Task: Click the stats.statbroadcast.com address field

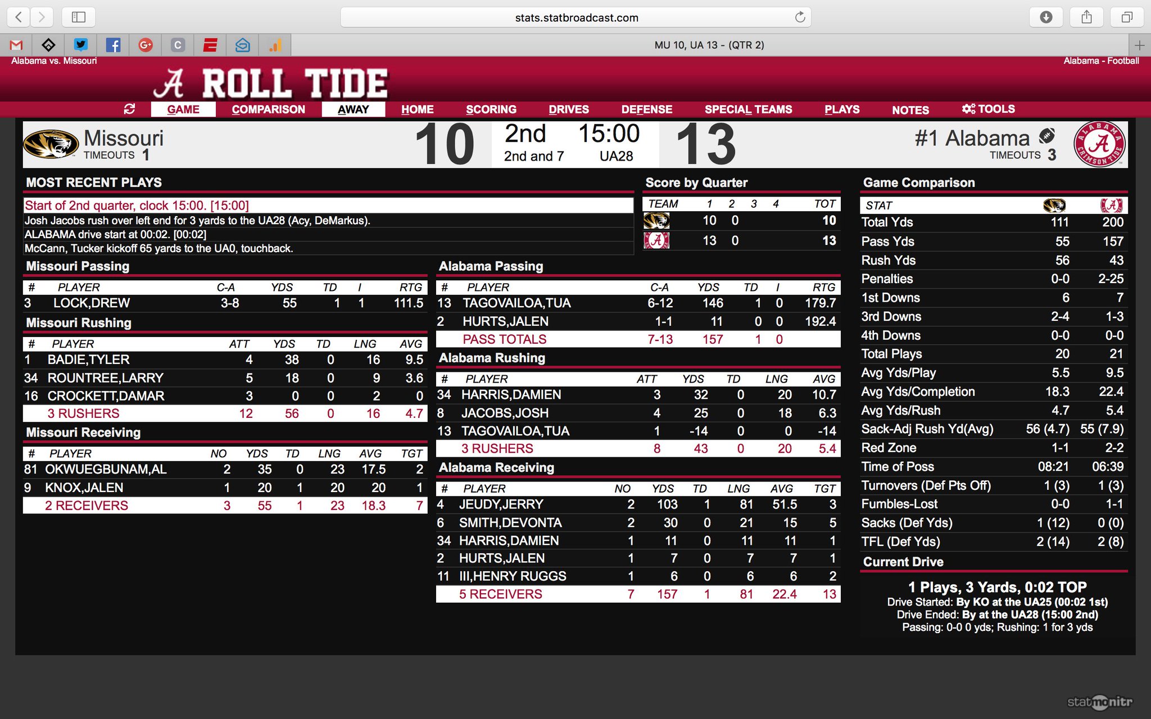Action: pos(576,17)
